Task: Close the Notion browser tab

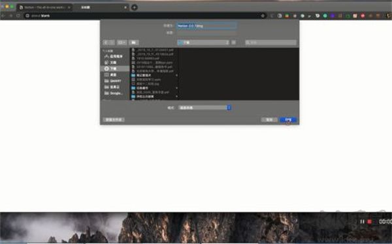Action: pyautogui.click(x=69, y=7)
